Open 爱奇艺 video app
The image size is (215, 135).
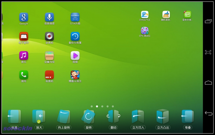tap(187, 14)
